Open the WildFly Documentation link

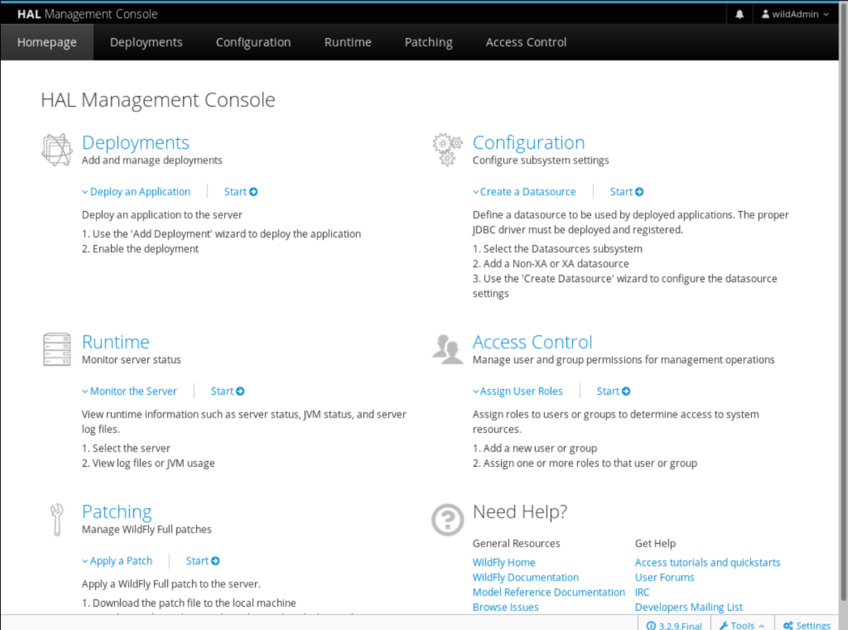(x=525, y=577)
